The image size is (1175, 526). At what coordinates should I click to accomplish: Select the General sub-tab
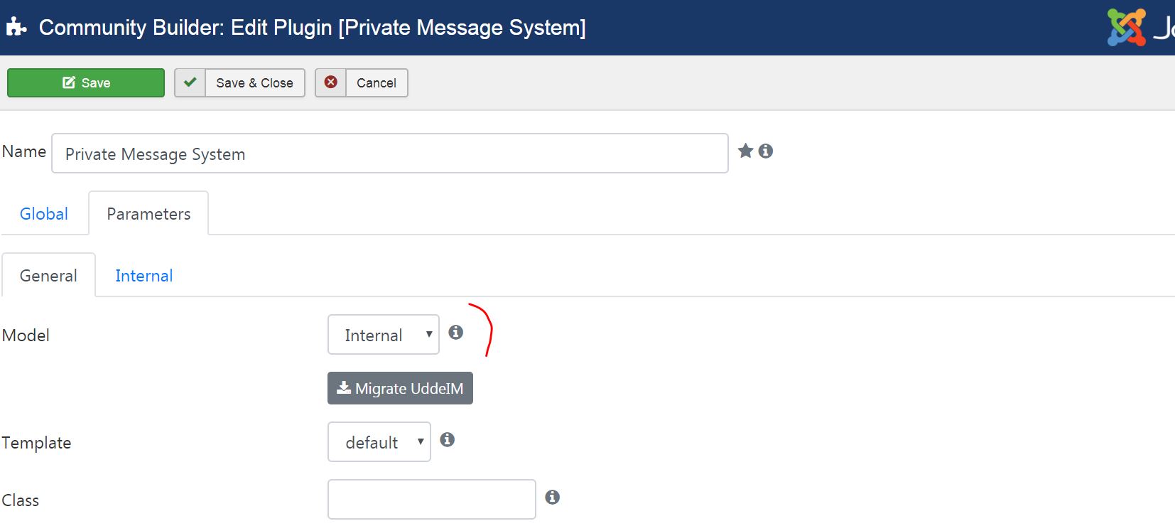point(48,276)
